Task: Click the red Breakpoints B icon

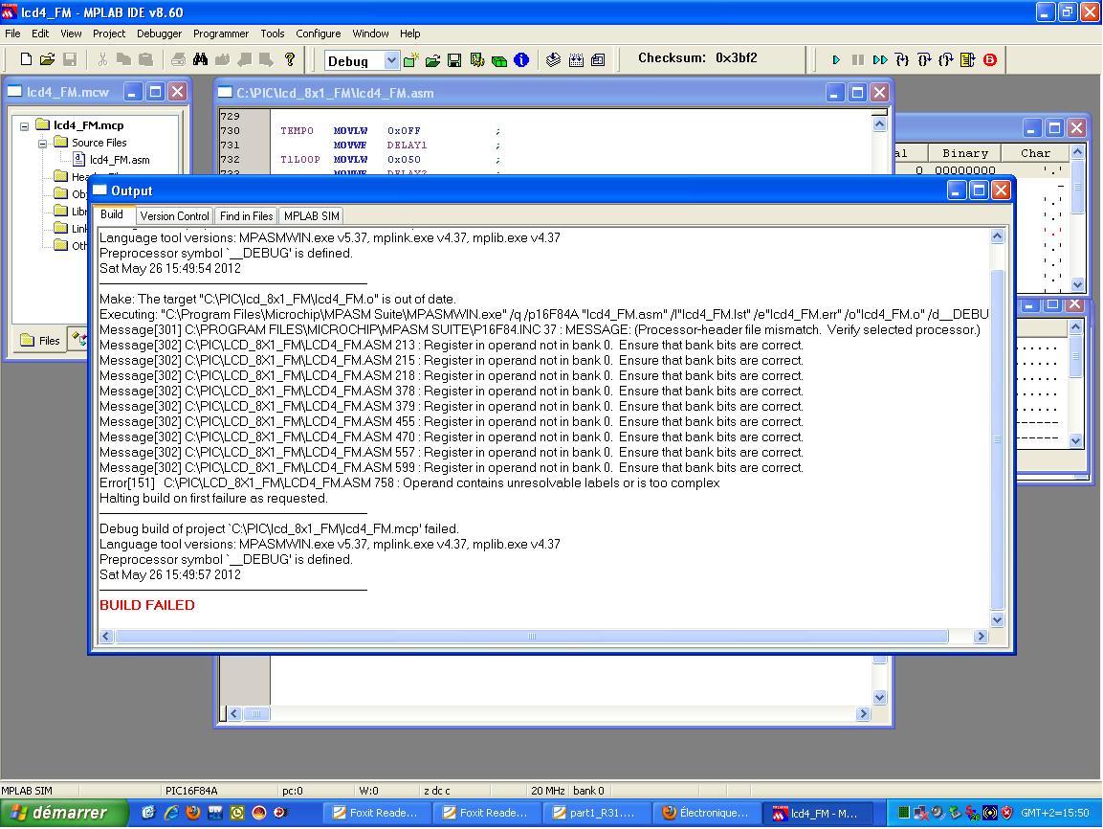Action: pyautogui.click(x=990, y=60)
